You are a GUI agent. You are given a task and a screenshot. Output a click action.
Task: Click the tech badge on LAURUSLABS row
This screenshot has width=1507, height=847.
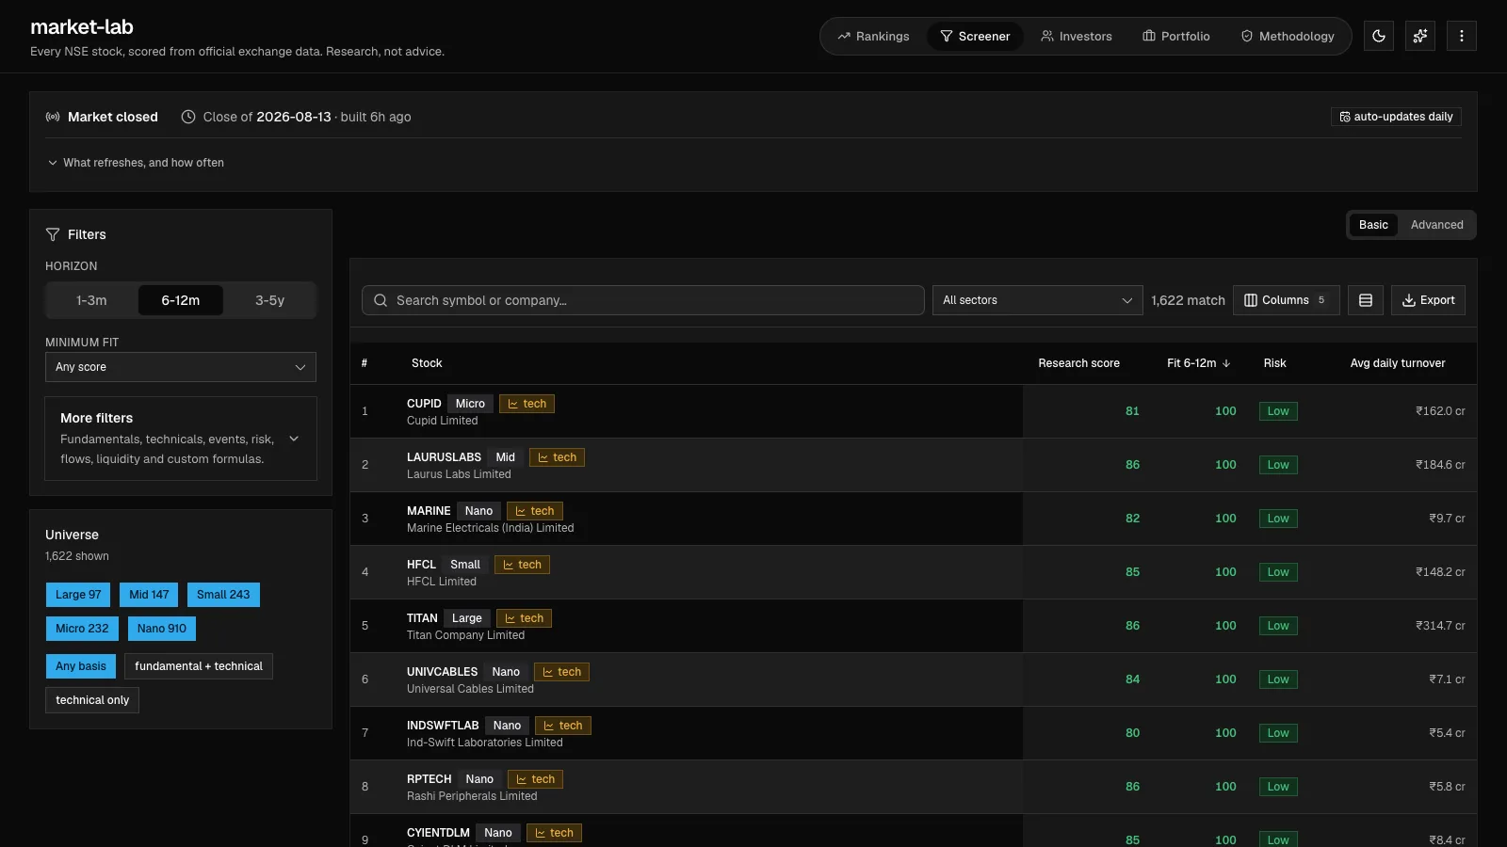pyautogui.click(x=557, y=457)
